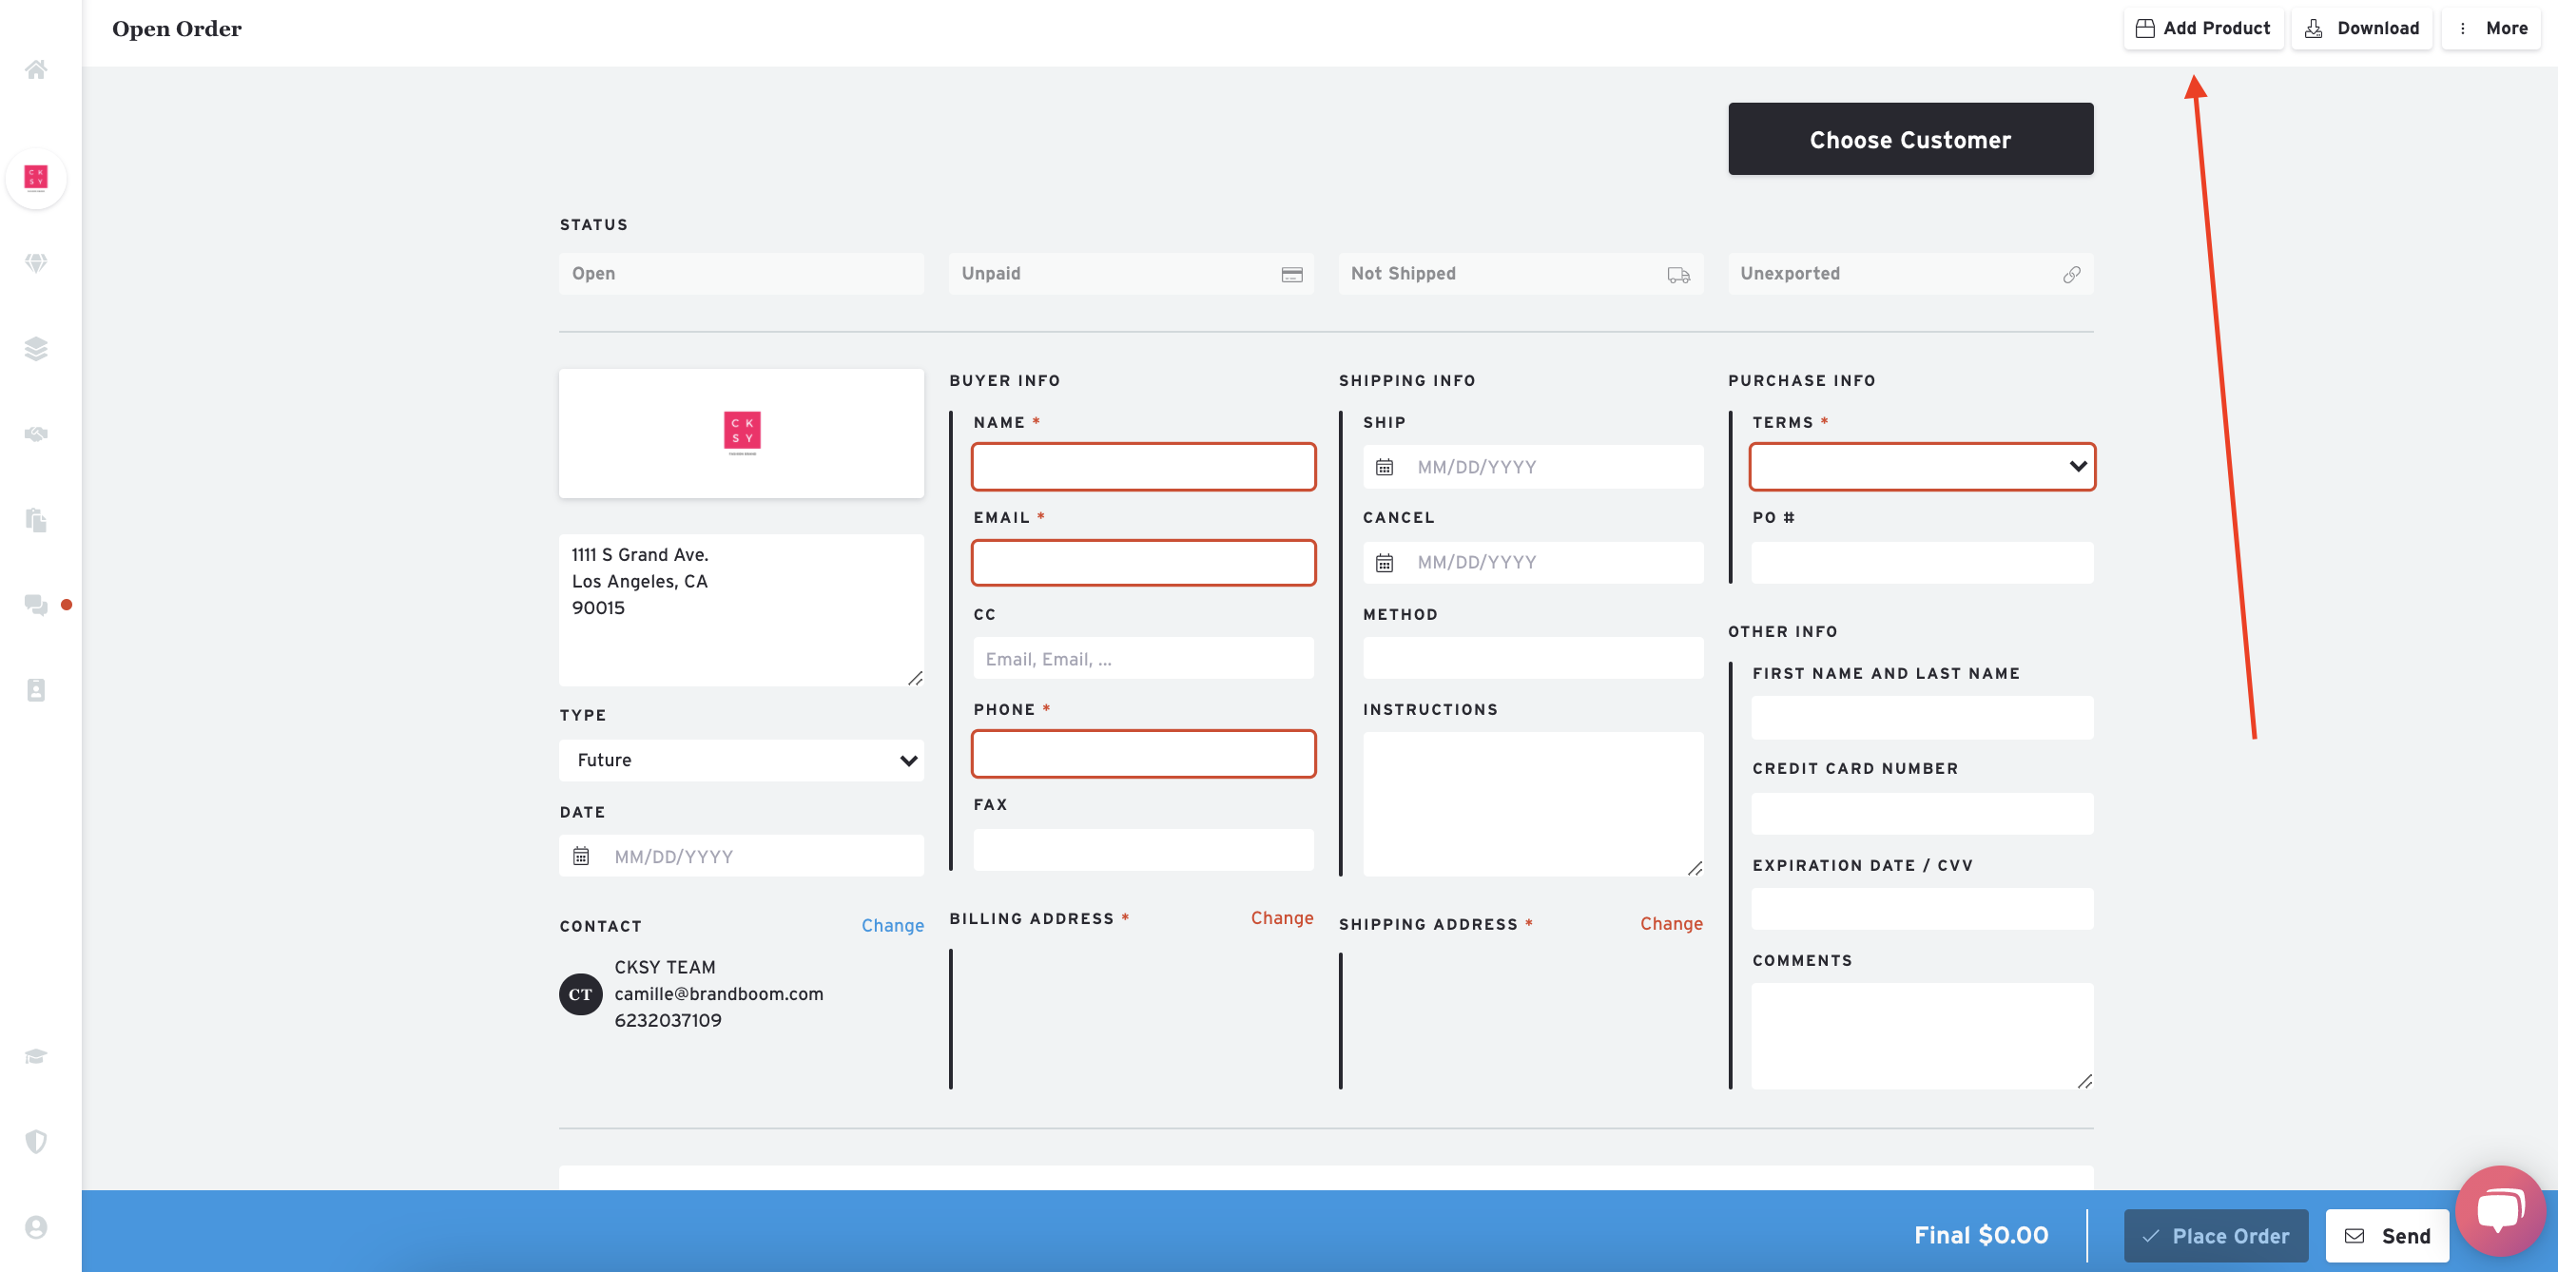Click the Unpaid status field
This screenshot has width=2558, height=1272.
[1131, 274]
